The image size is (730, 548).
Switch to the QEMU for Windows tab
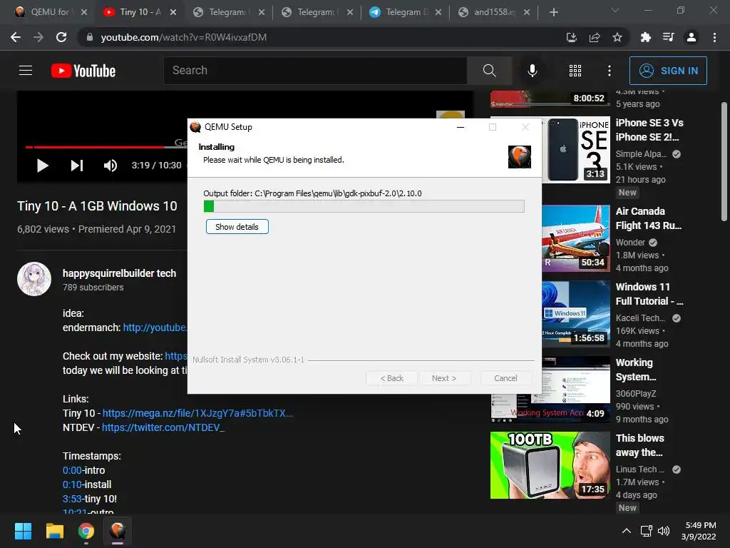[50, 12]
